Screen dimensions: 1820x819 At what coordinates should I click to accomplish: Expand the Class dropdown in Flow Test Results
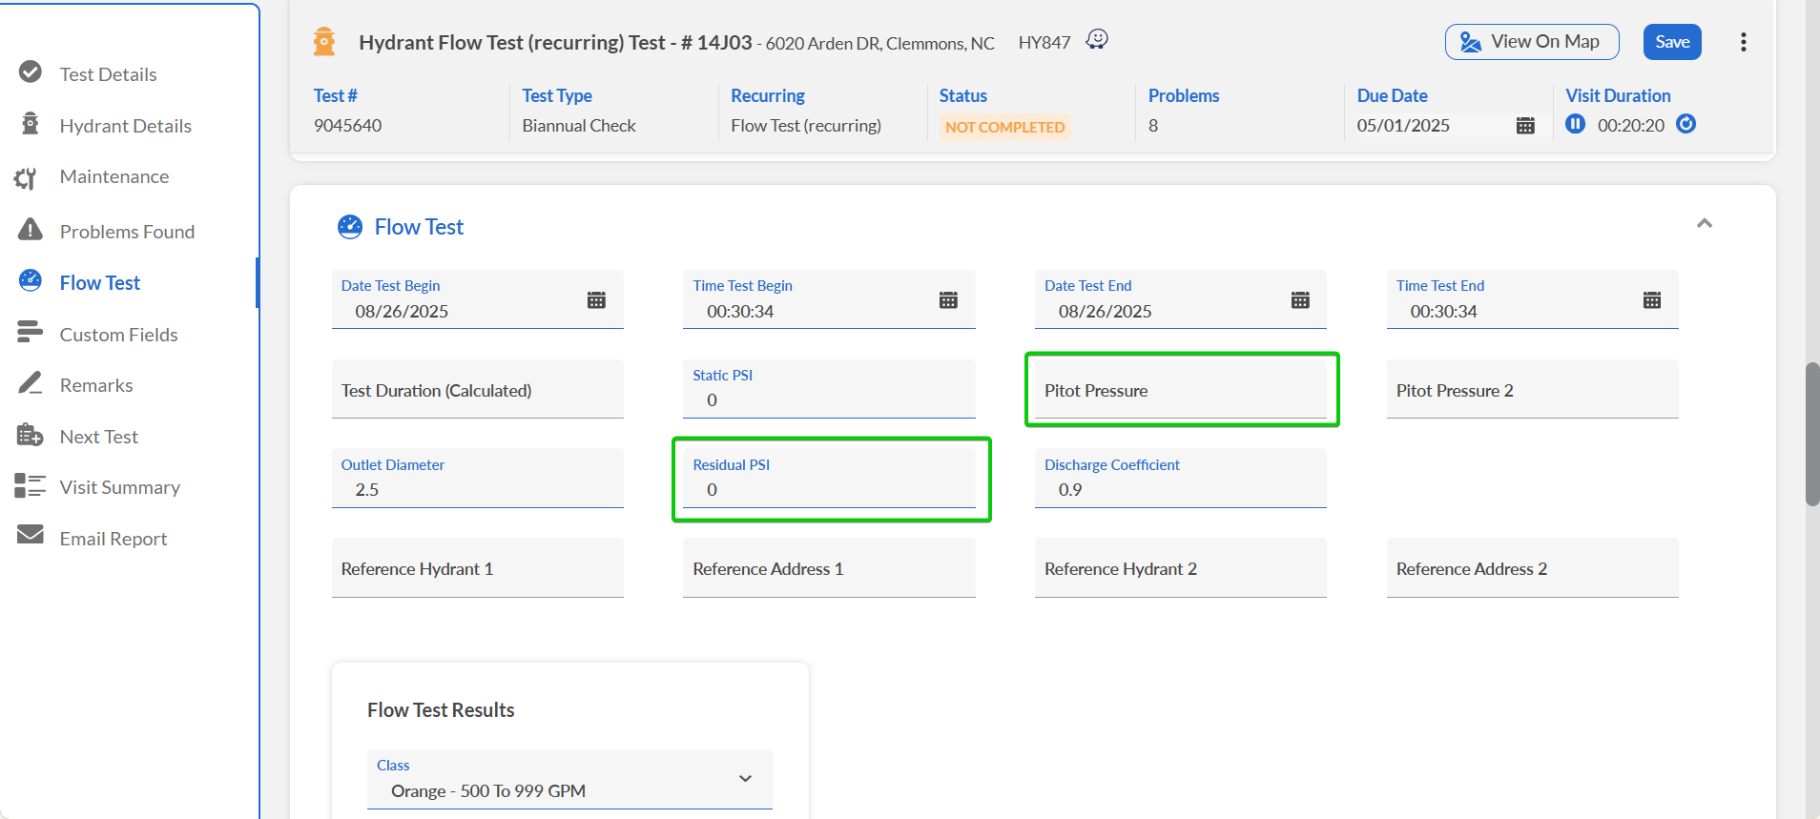pos(745,779)
